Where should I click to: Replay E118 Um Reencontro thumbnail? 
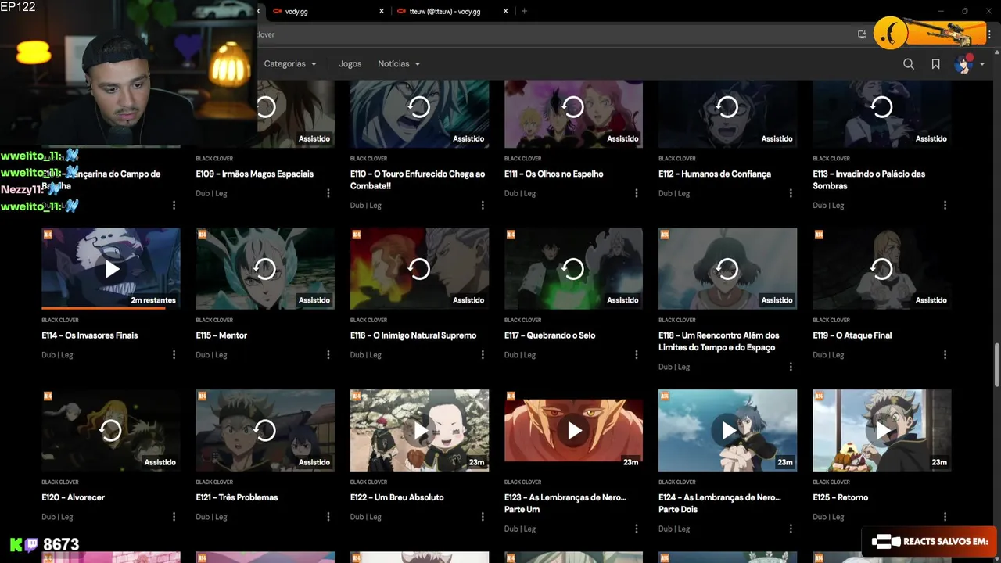tap(727, 269)
